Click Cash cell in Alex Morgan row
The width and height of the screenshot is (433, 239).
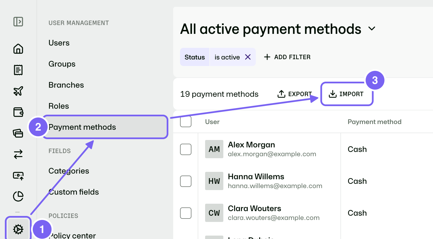point(357,149)
